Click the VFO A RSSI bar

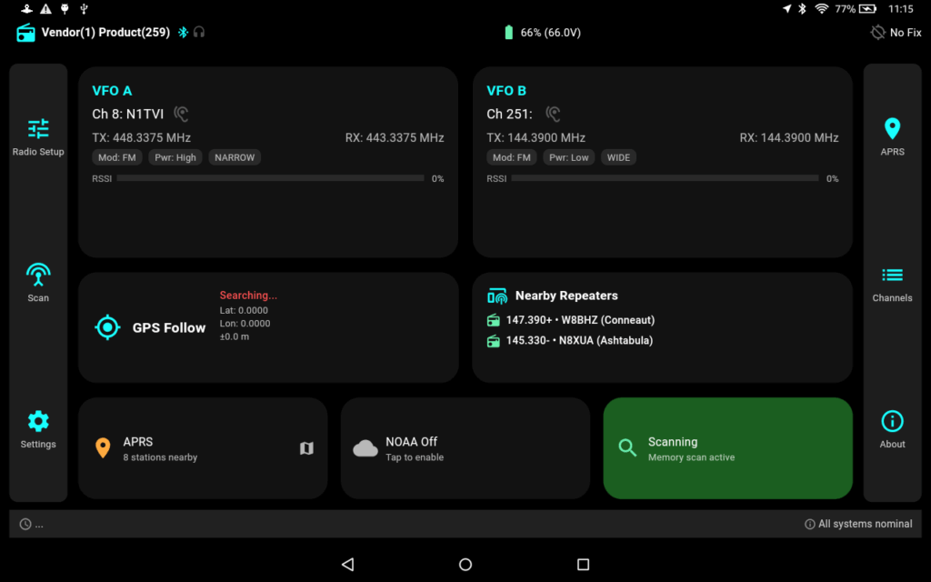(270, 178)
